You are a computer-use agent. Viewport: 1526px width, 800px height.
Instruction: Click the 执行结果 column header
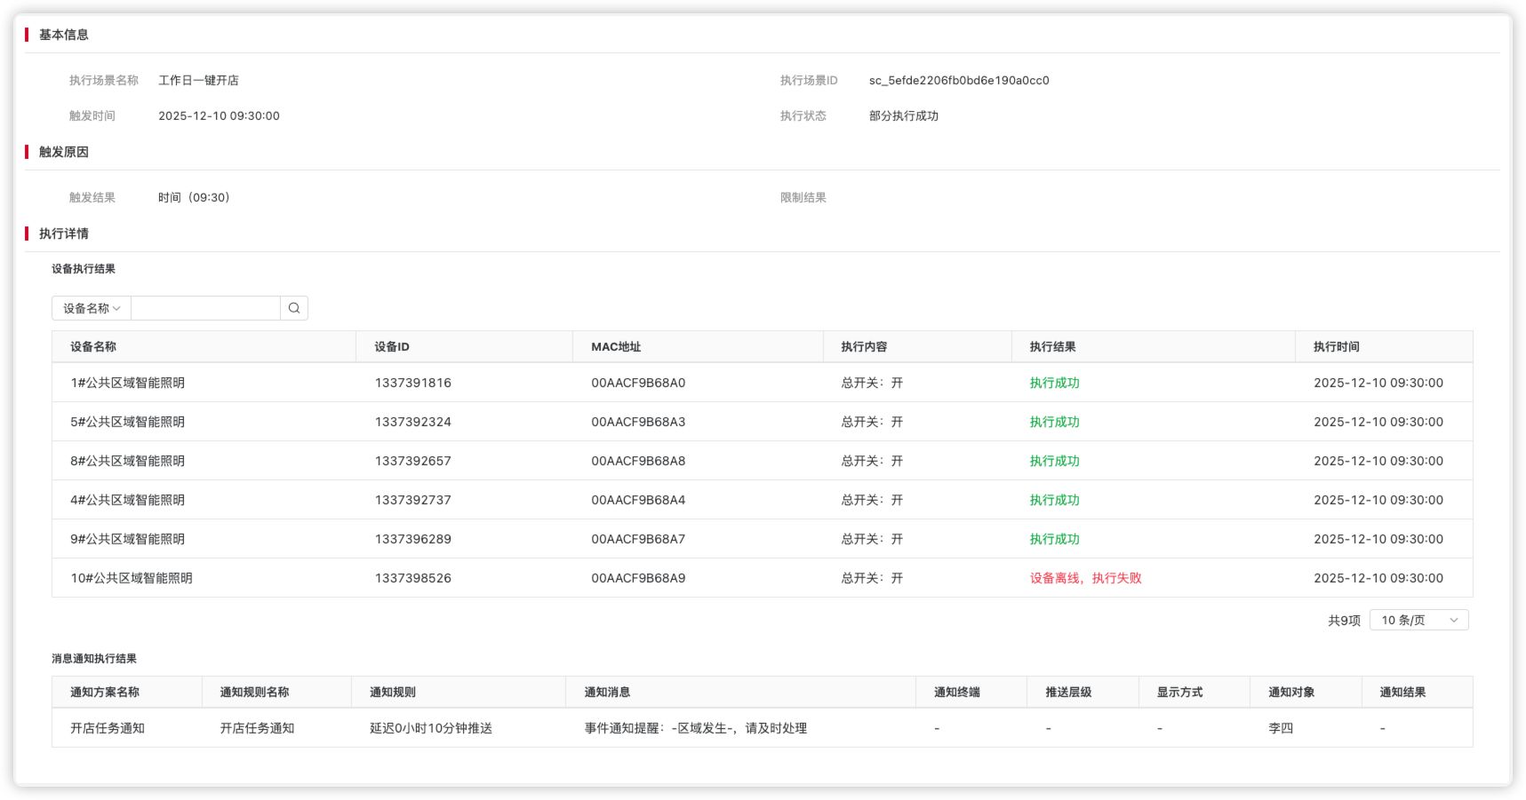(x=1052, y=347)
